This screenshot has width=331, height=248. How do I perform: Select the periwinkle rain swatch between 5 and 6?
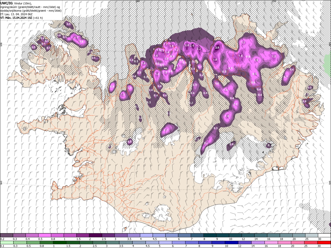pyautogui.click(x=165, y=242)
